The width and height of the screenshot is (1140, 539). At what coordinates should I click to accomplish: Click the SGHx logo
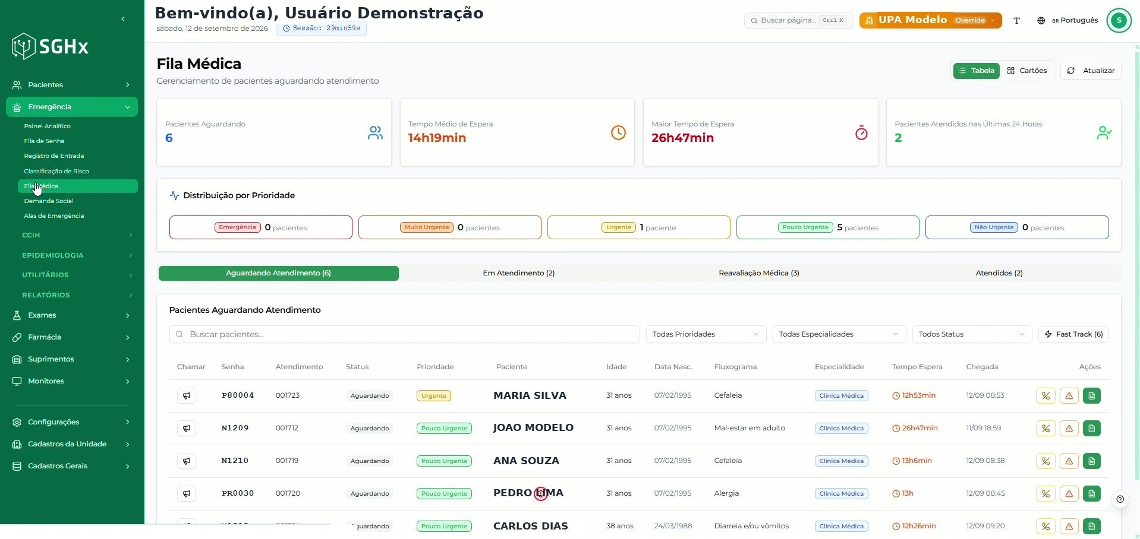click(51, 46)
